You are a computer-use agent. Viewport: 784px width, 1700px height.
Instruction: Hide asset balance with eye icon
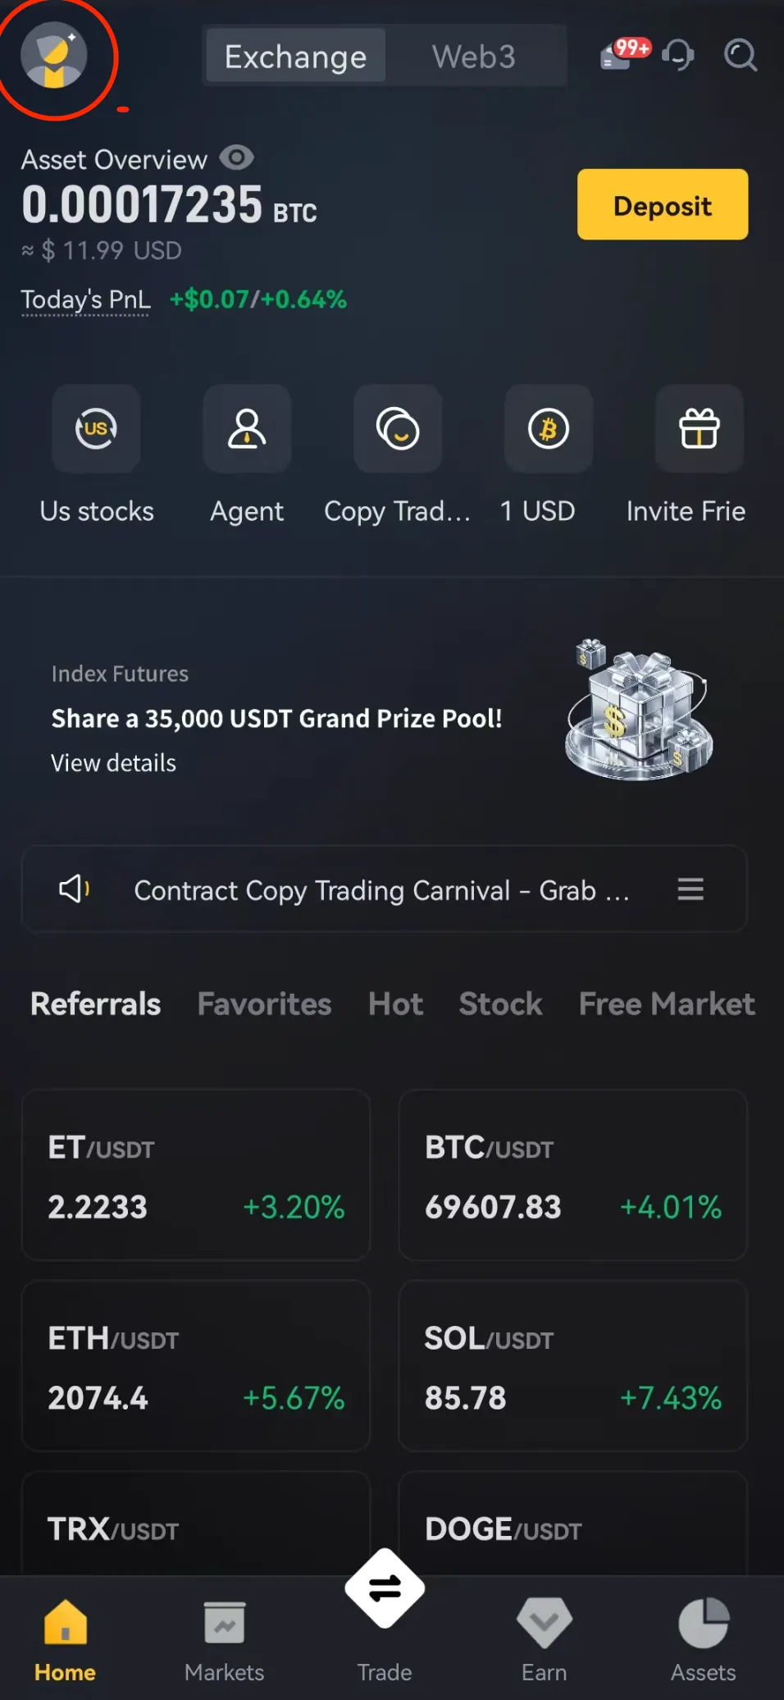pyautogui.click(x=237, y=157)
